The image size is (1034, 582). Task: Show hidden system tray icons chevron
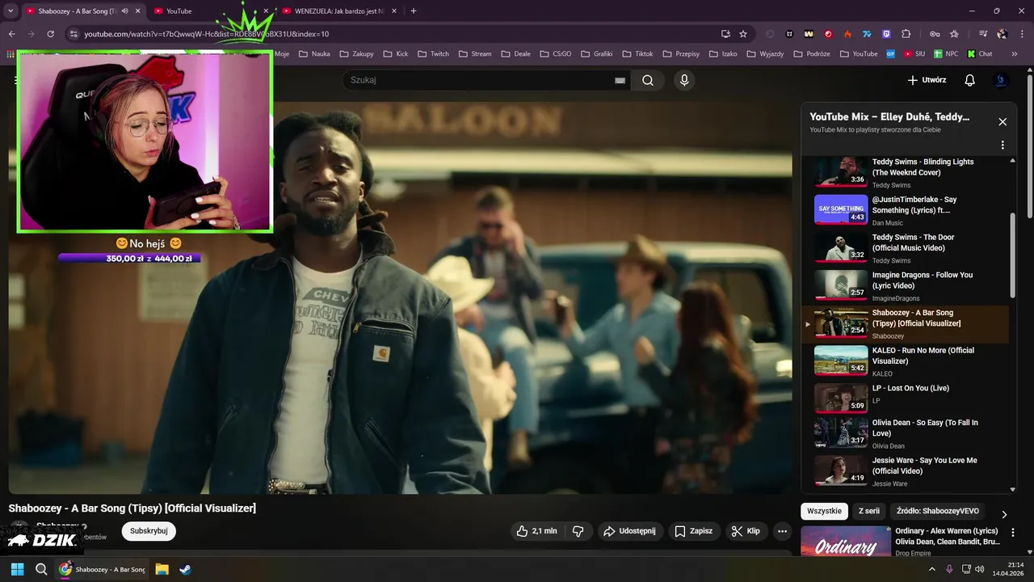click(x=931, y=569)
